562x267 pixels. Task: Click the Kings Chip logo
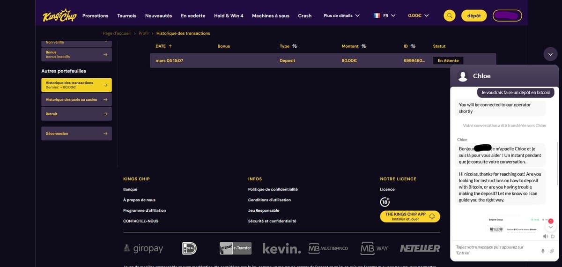pos(59,15)
